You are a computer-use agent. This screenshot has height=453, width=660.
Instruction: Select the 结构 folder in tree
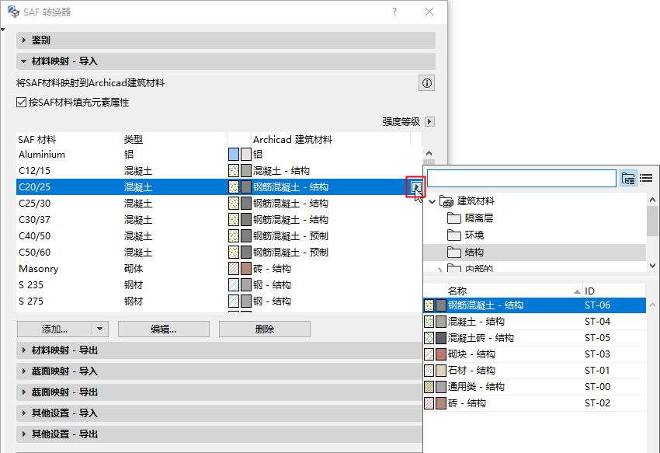(534, 253)
